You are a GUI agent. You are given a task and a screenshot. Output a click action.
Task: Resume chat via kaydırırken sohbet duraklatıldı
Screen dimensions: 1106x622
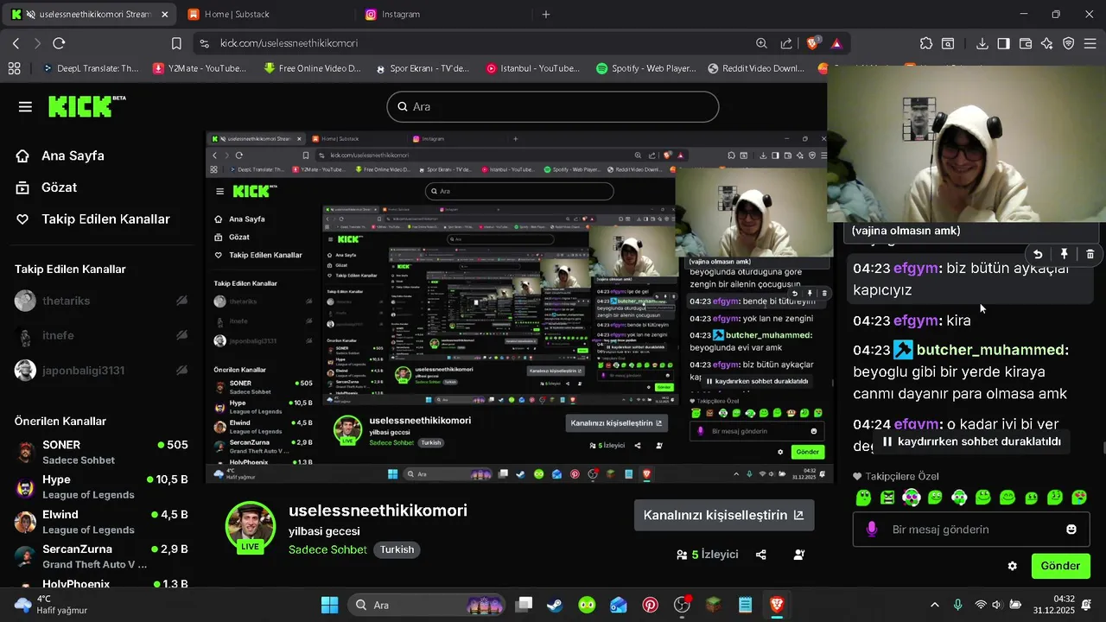pos(971,441)
